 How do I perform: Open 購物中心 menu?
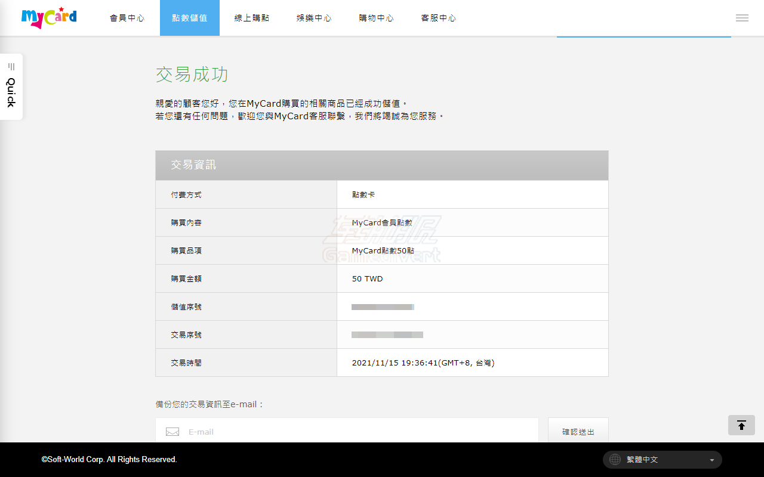[376, 18]
